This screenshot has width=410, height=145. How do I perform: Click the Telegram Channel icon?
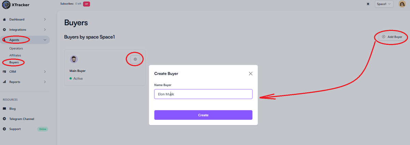(x=4, y=119)
